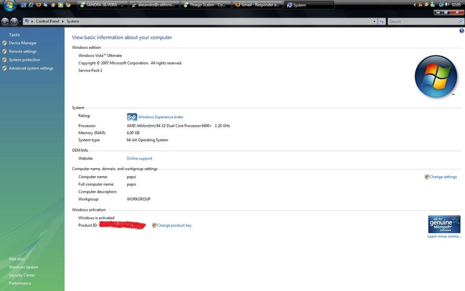Open Advanced system settings
Viewport: 465px width, 291px height.
click(31, 68)
